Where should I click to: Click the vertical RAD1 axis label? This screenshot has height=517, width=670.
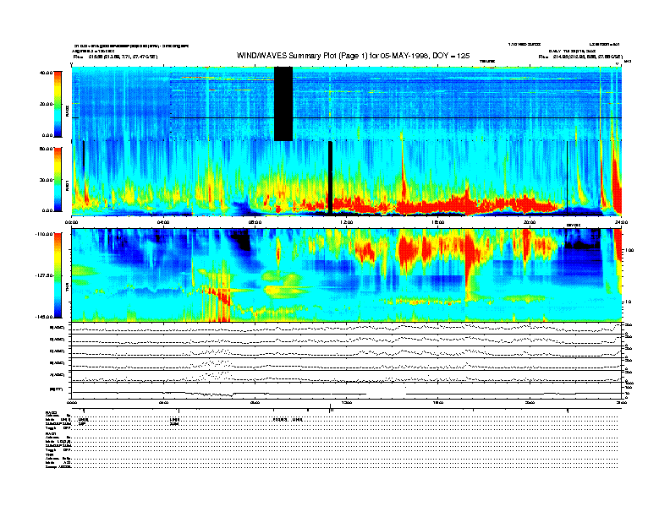click(67, 185)
